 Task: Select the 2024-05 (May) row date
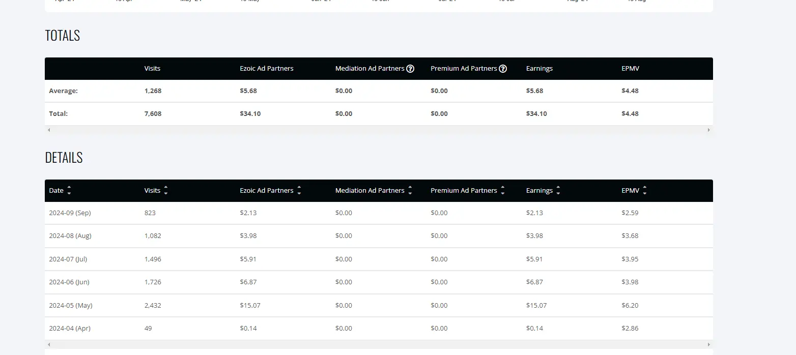pyautogui.click(x=71, y=306)
